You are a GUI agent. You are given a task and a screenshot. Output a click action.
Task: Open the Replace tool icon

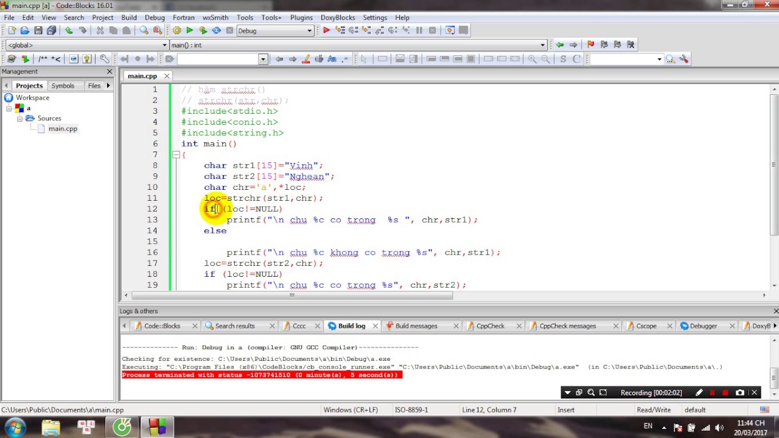click(x=158, y=30)
